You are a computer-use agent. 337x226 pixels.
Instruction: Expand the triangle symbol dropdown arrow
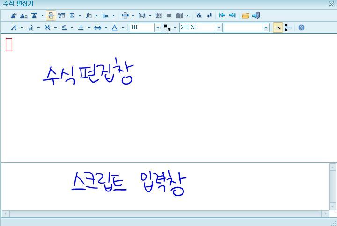pyautogui.click(x=123, y=28)
